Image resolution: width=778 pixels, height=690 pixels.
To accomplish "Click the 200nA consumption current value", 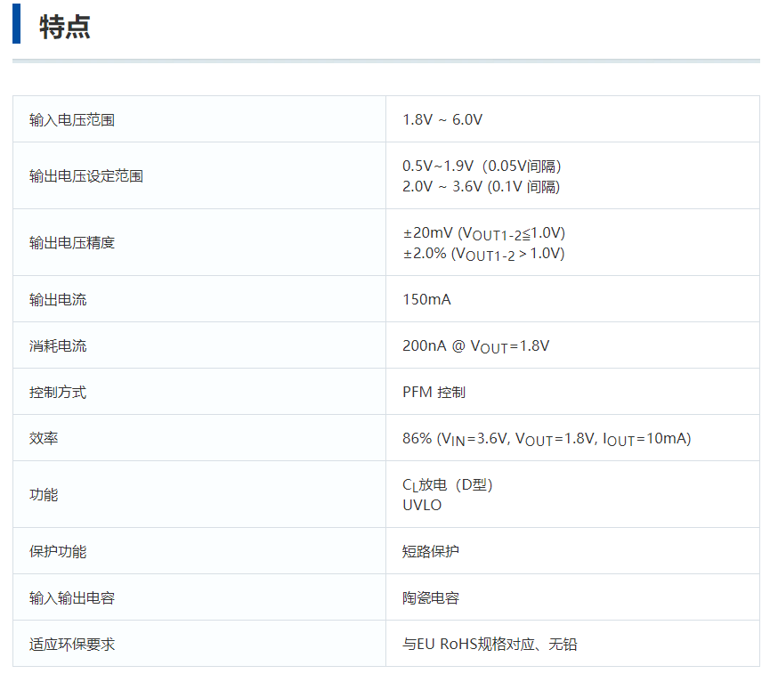I will pyautogui.click(x=470, y=346).
